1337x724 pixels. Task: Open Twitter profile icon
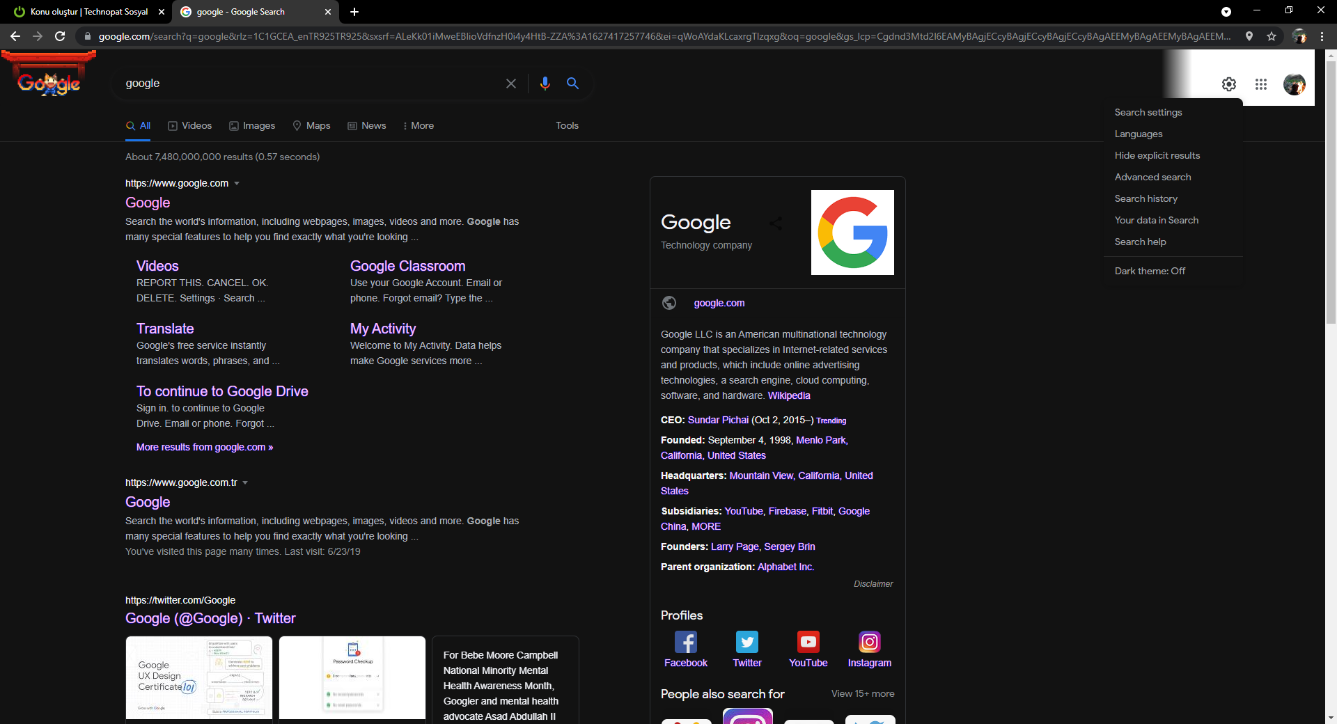pyautogui.click(x=747, y=642)
